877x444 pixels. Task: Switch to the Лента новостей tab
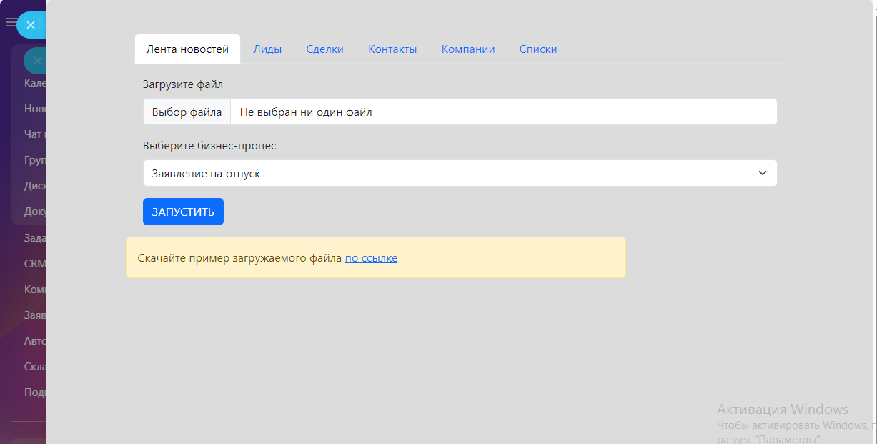coord(187,49)
